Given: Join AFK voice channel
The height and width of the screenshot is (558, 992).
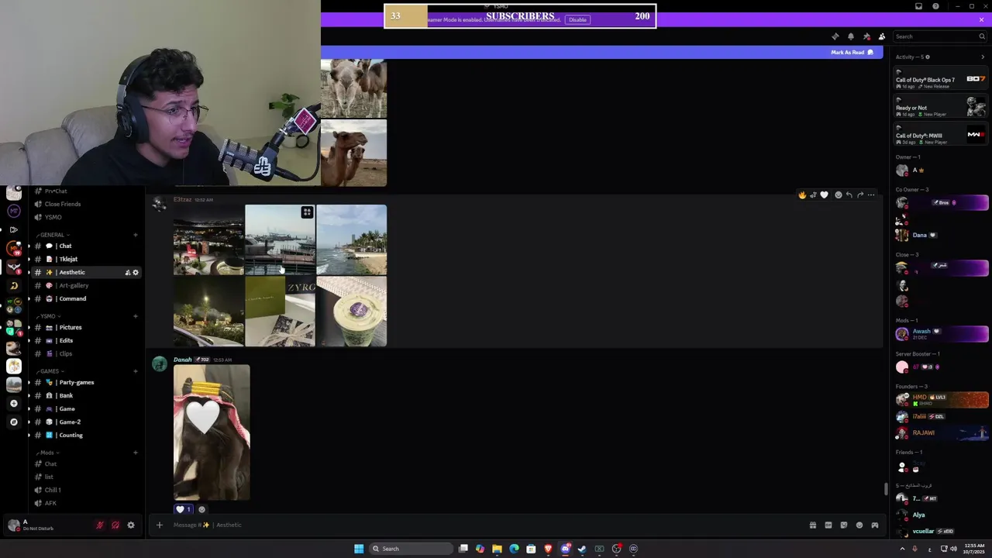Looking at the screenshot, I should 85,503.
